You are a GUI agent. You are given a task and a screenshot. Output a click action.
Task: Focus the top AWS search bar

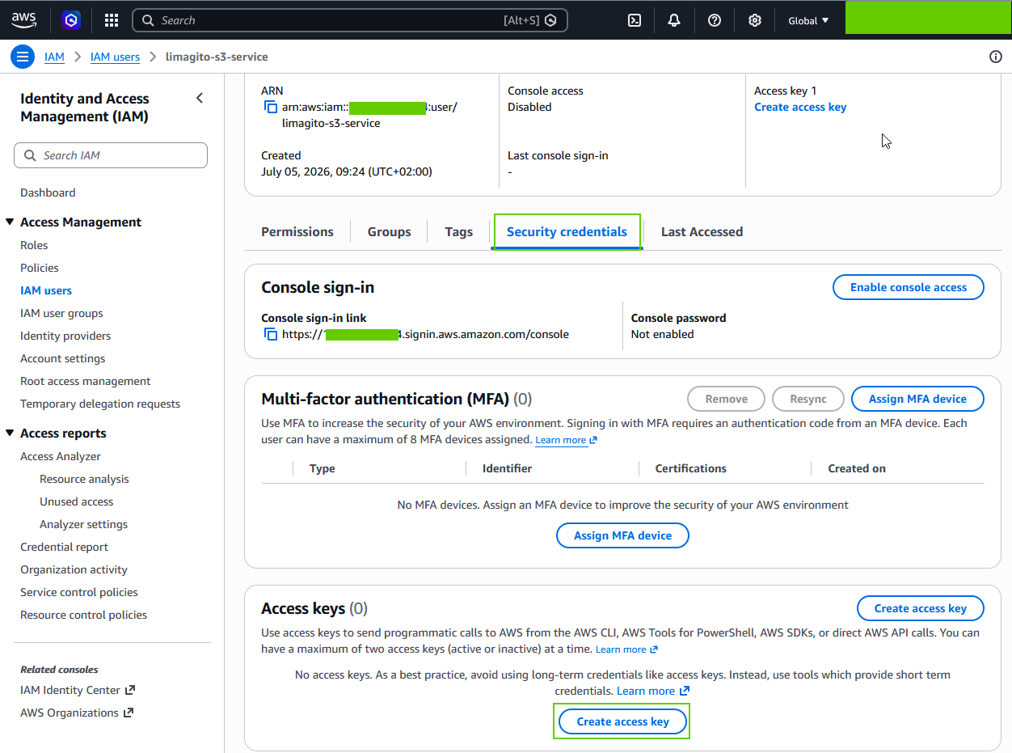coord(350,20)
